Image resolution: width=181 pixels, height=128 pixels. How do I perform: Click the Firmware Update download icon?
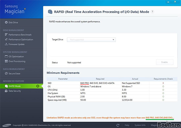[6, 44]
